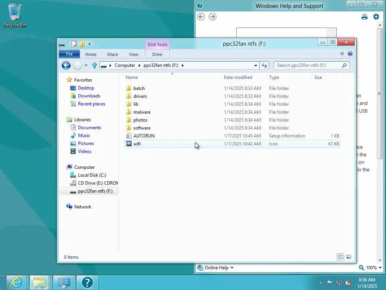Viewport: 386px width, 290px height.
Task: Open the Documents library
Action: [89, 128]
